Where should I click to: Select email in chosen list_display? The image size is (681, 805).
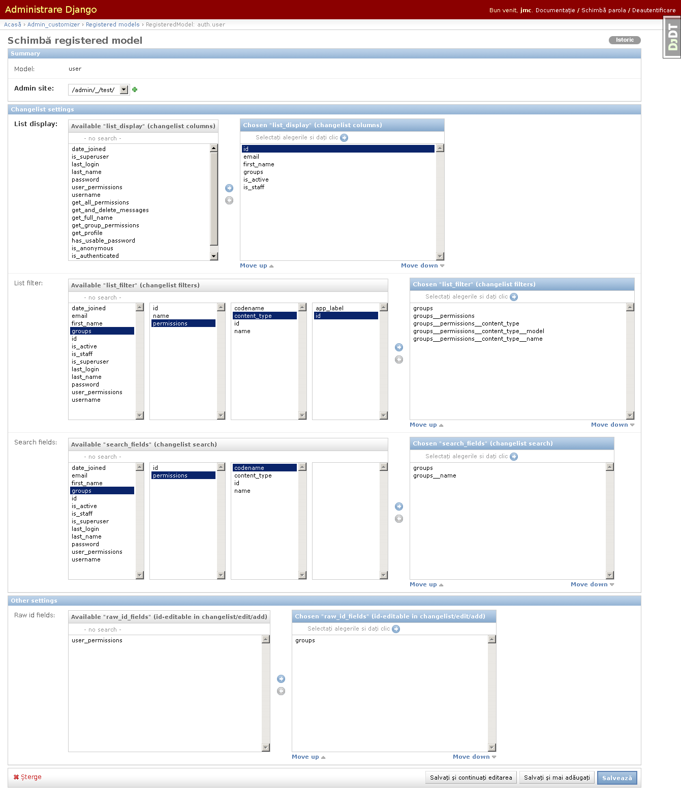tap(338, 157)
